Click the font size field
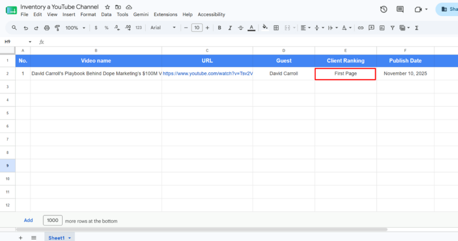 pyautogui.click(x=197, y=28)
